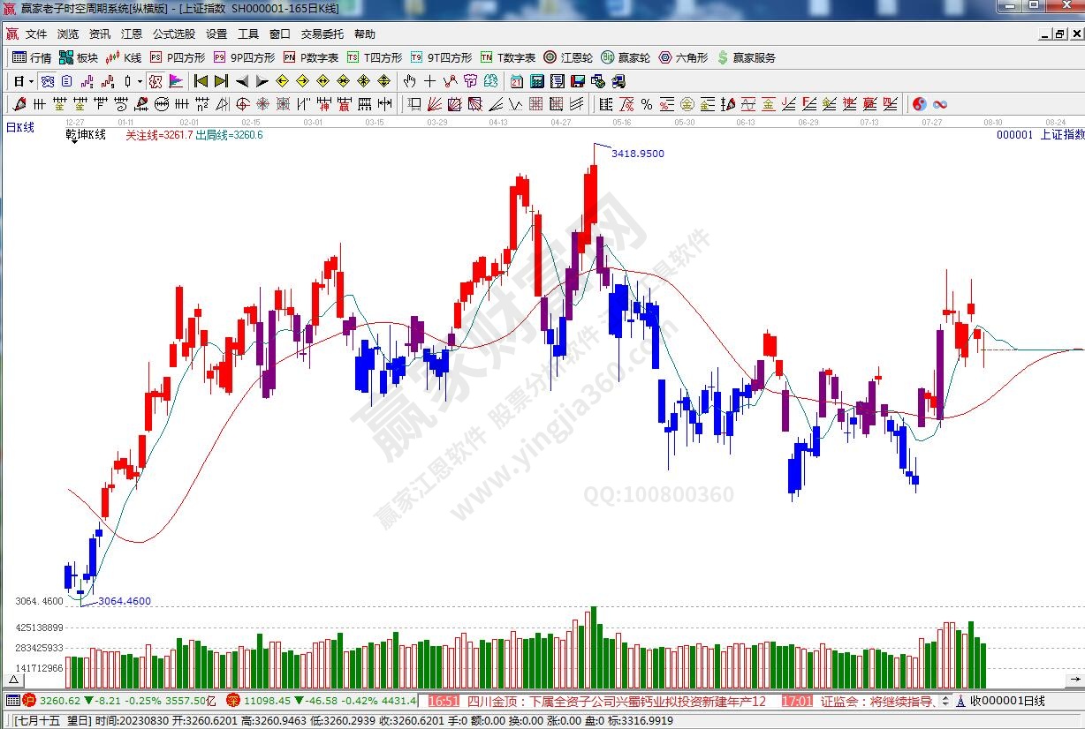Click the crosshair cursor toggle

pos(429,81)
